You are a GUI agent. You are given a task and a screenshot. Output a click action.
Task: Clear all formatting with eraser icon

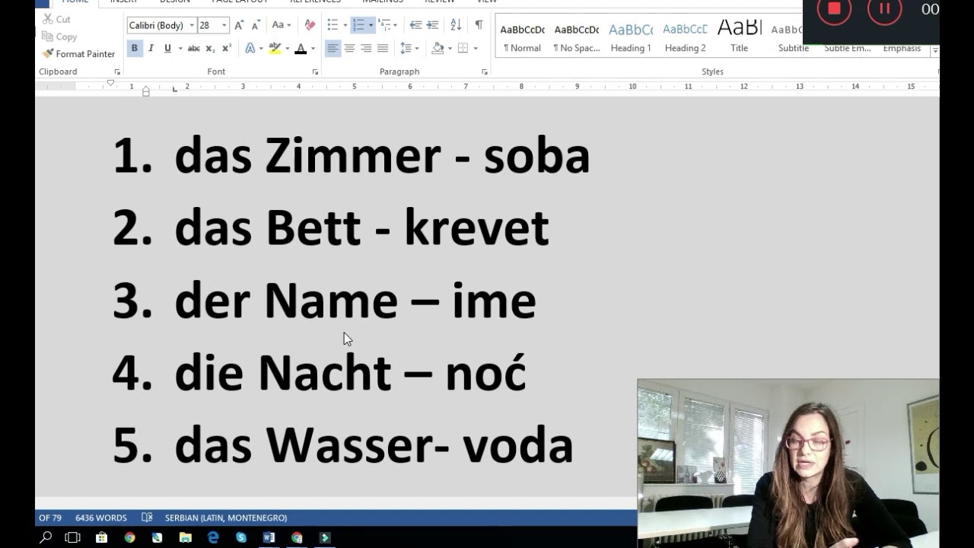(x=310, y=25)
